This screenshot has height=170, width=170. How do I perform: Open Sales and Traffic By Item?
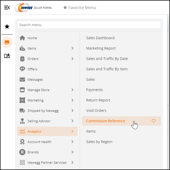coord(107,69)
